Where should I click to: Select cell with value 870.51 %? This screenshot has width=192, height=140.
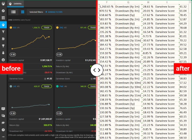click(107, 11)
